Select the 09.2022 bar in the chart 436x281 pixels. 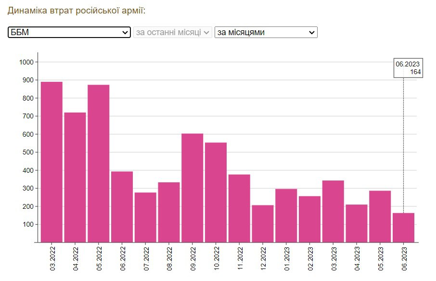coord(192,188)
